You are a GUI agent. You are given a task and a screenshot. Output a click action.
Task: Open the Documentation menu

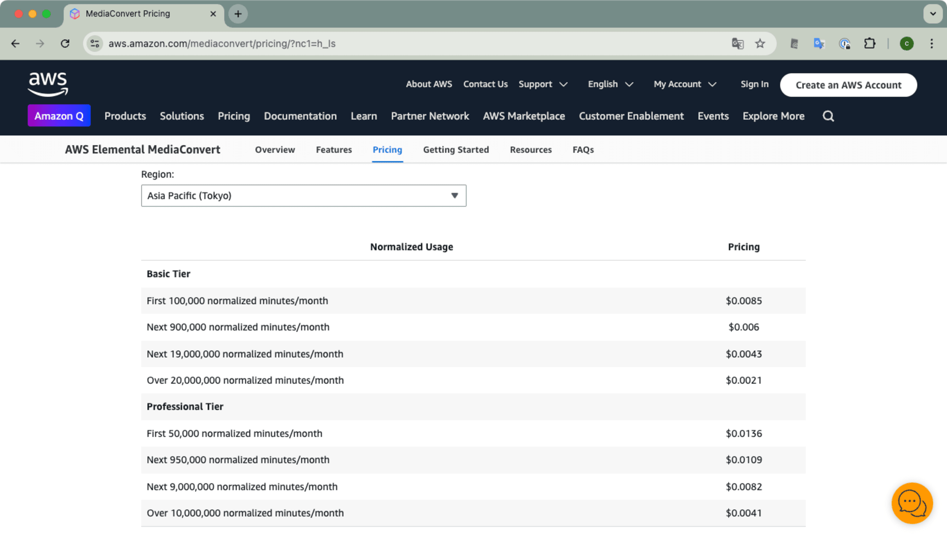(x=300, y=116)
